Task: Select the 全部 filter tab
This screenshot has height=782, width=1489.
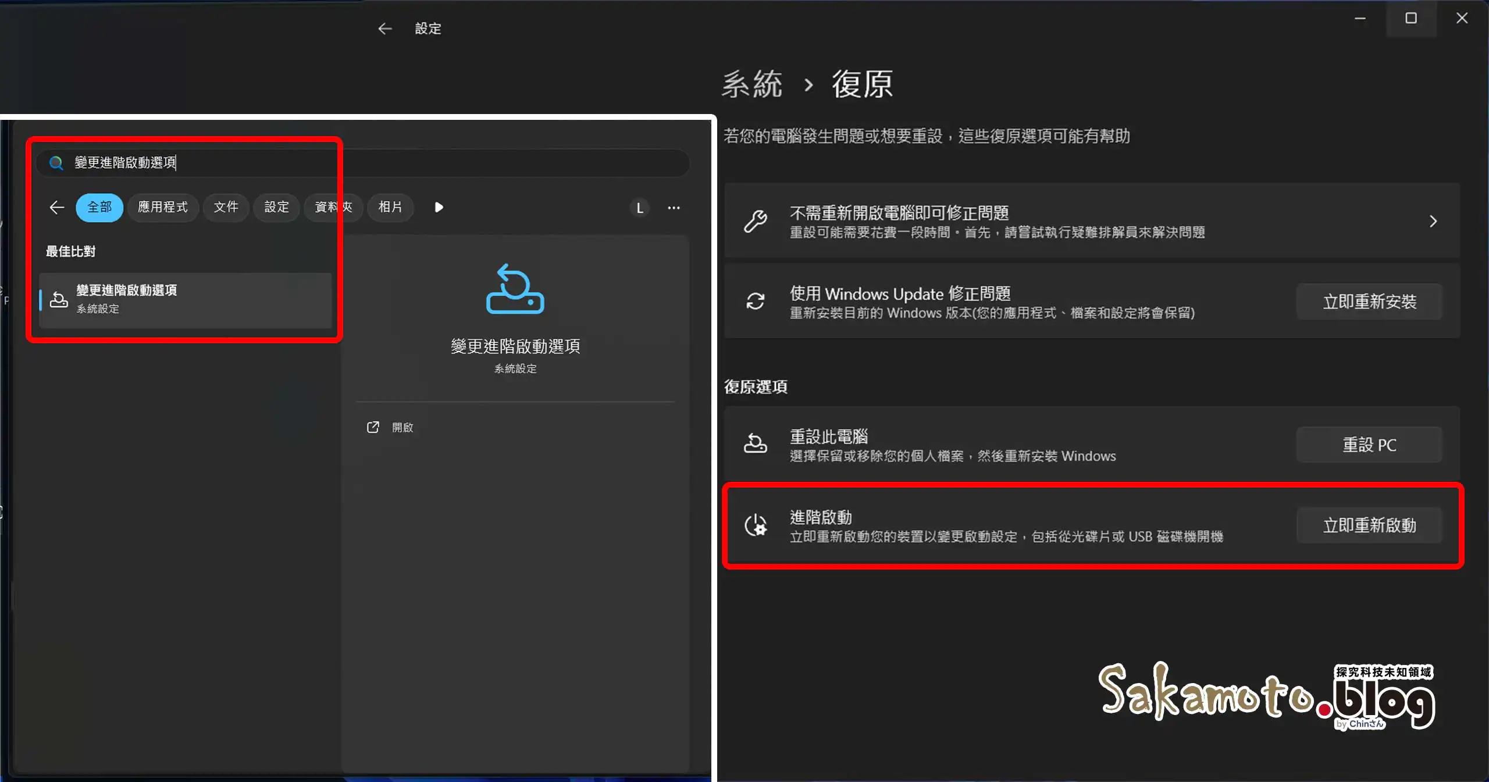Action: point(99,207)
